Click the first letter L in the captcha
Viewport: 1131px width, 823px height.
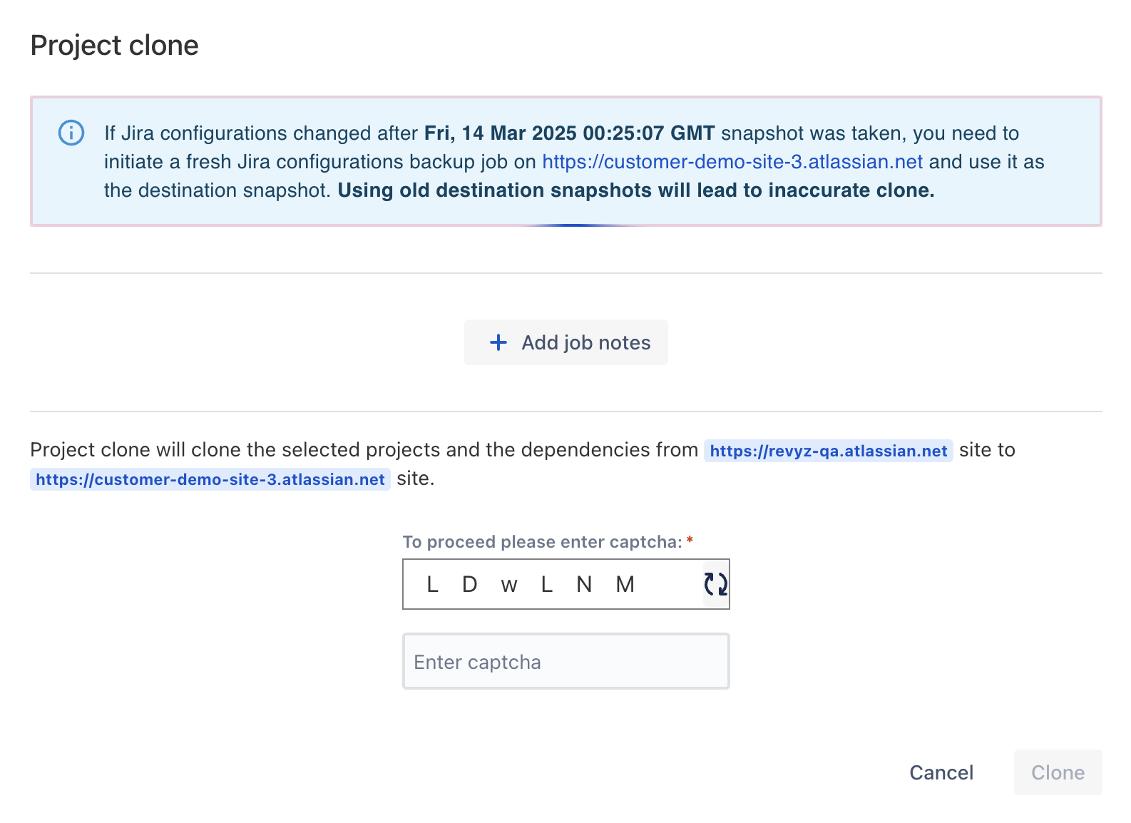[432, 585]
